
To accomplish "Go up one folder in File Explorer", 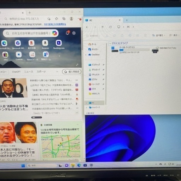I will tap(103, 27).
